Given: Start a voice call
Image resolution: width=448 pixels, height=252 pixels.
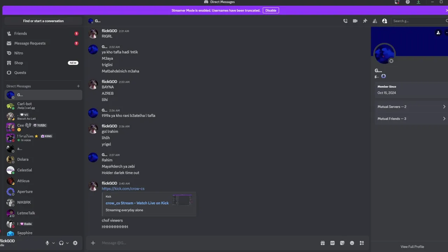Looking at the screenshot, I should (x=345, y=21).
